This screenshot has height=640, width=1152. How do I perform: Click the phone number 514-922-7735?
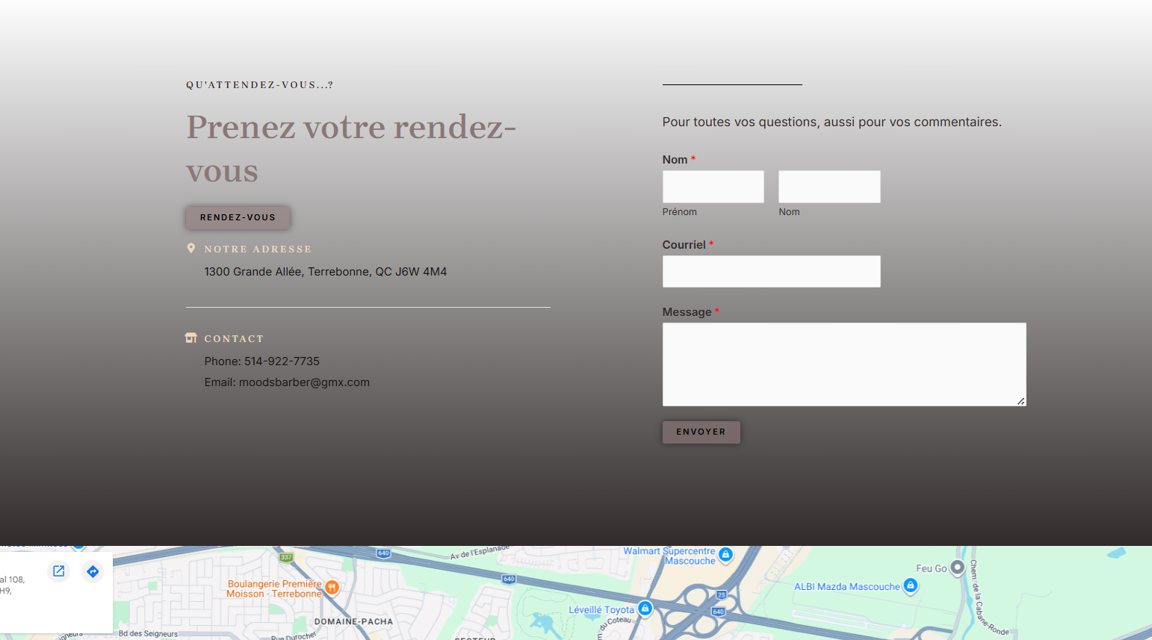tap(282, 361)
